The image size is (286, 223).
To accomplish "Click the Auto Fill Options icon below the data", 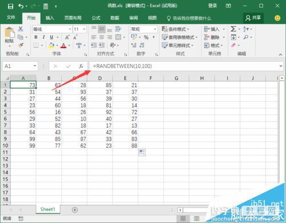I will 142,152.
